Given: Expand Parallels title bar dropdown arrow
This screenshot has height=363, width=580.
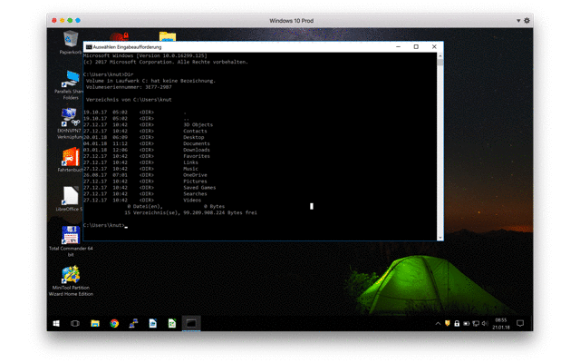Looking at the screenshot, I should 518,20.
